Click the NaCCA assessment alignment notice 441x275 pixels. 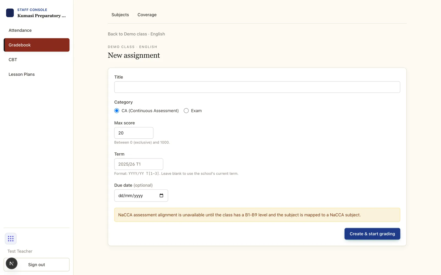pyautogui.click(x=257, y=215)
